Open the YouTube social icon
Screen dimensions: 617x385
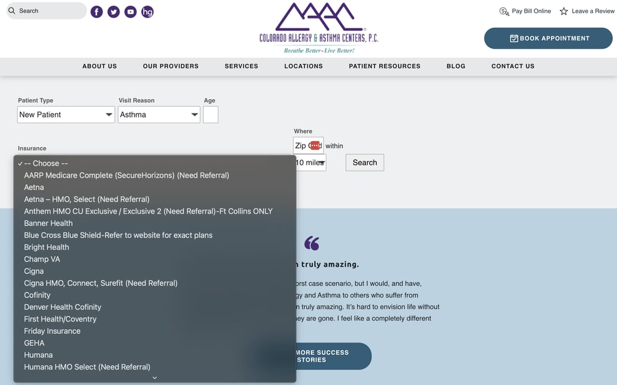click(x=131, y=12)
